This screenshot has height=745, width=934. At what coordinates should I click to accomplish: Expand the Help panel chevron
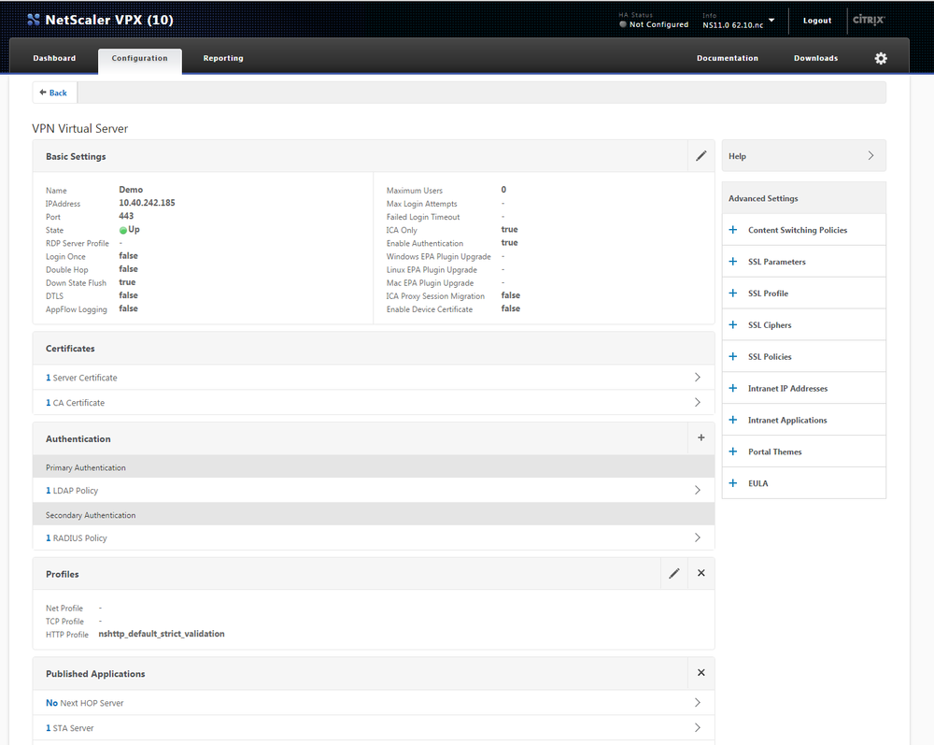pyautogui.click(x=870, y=155)
